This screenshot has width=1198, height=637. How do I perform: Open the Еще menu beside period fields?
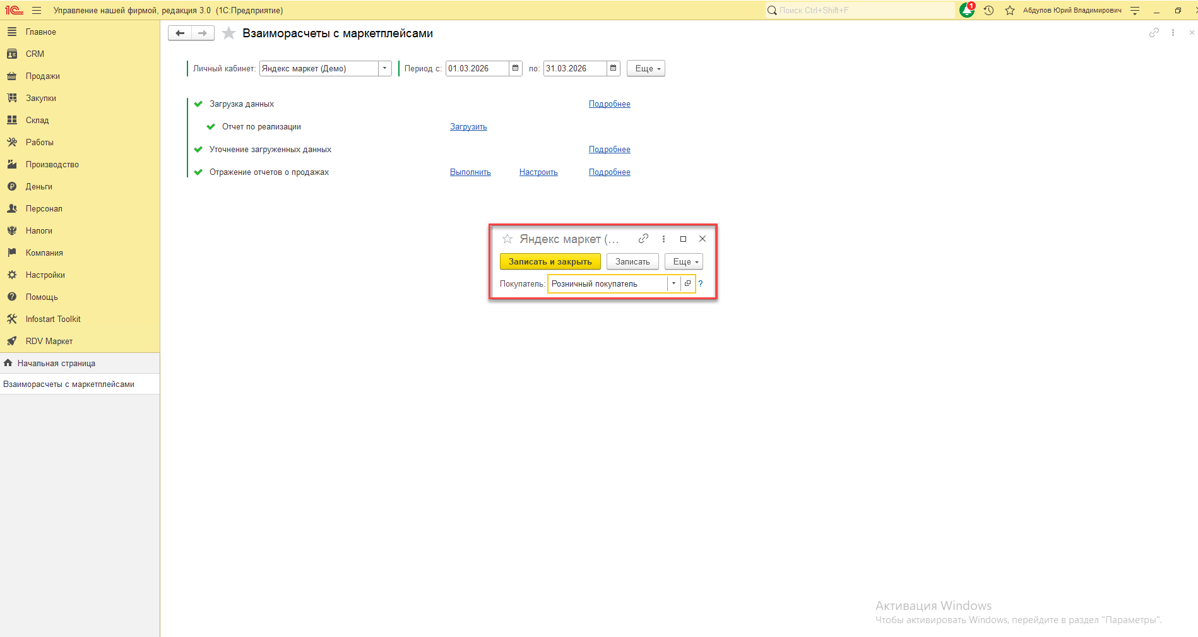coord(646,68)
